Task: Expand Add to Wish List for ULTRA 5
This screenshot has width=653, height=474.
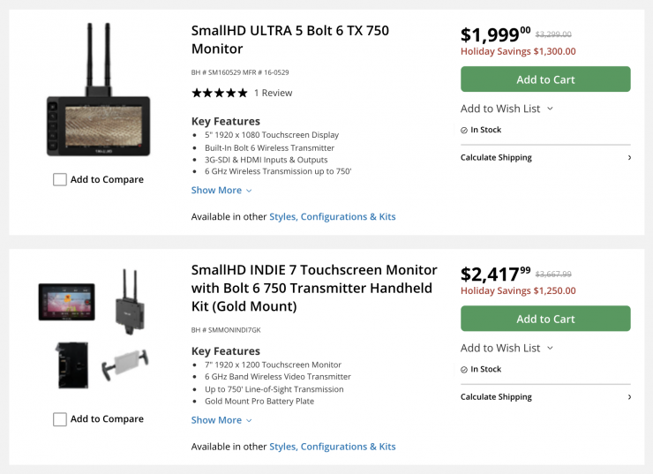Action: click(507, 109)
